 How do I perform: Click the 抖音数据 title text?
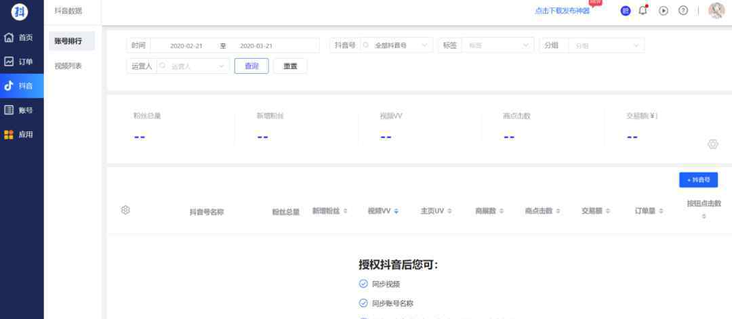(68, 11)
